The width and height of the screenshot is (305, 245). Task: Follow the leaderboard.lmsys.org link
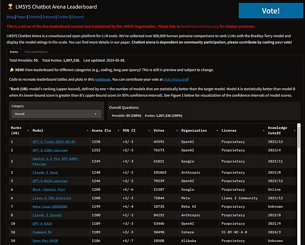[x=200, y=27]
